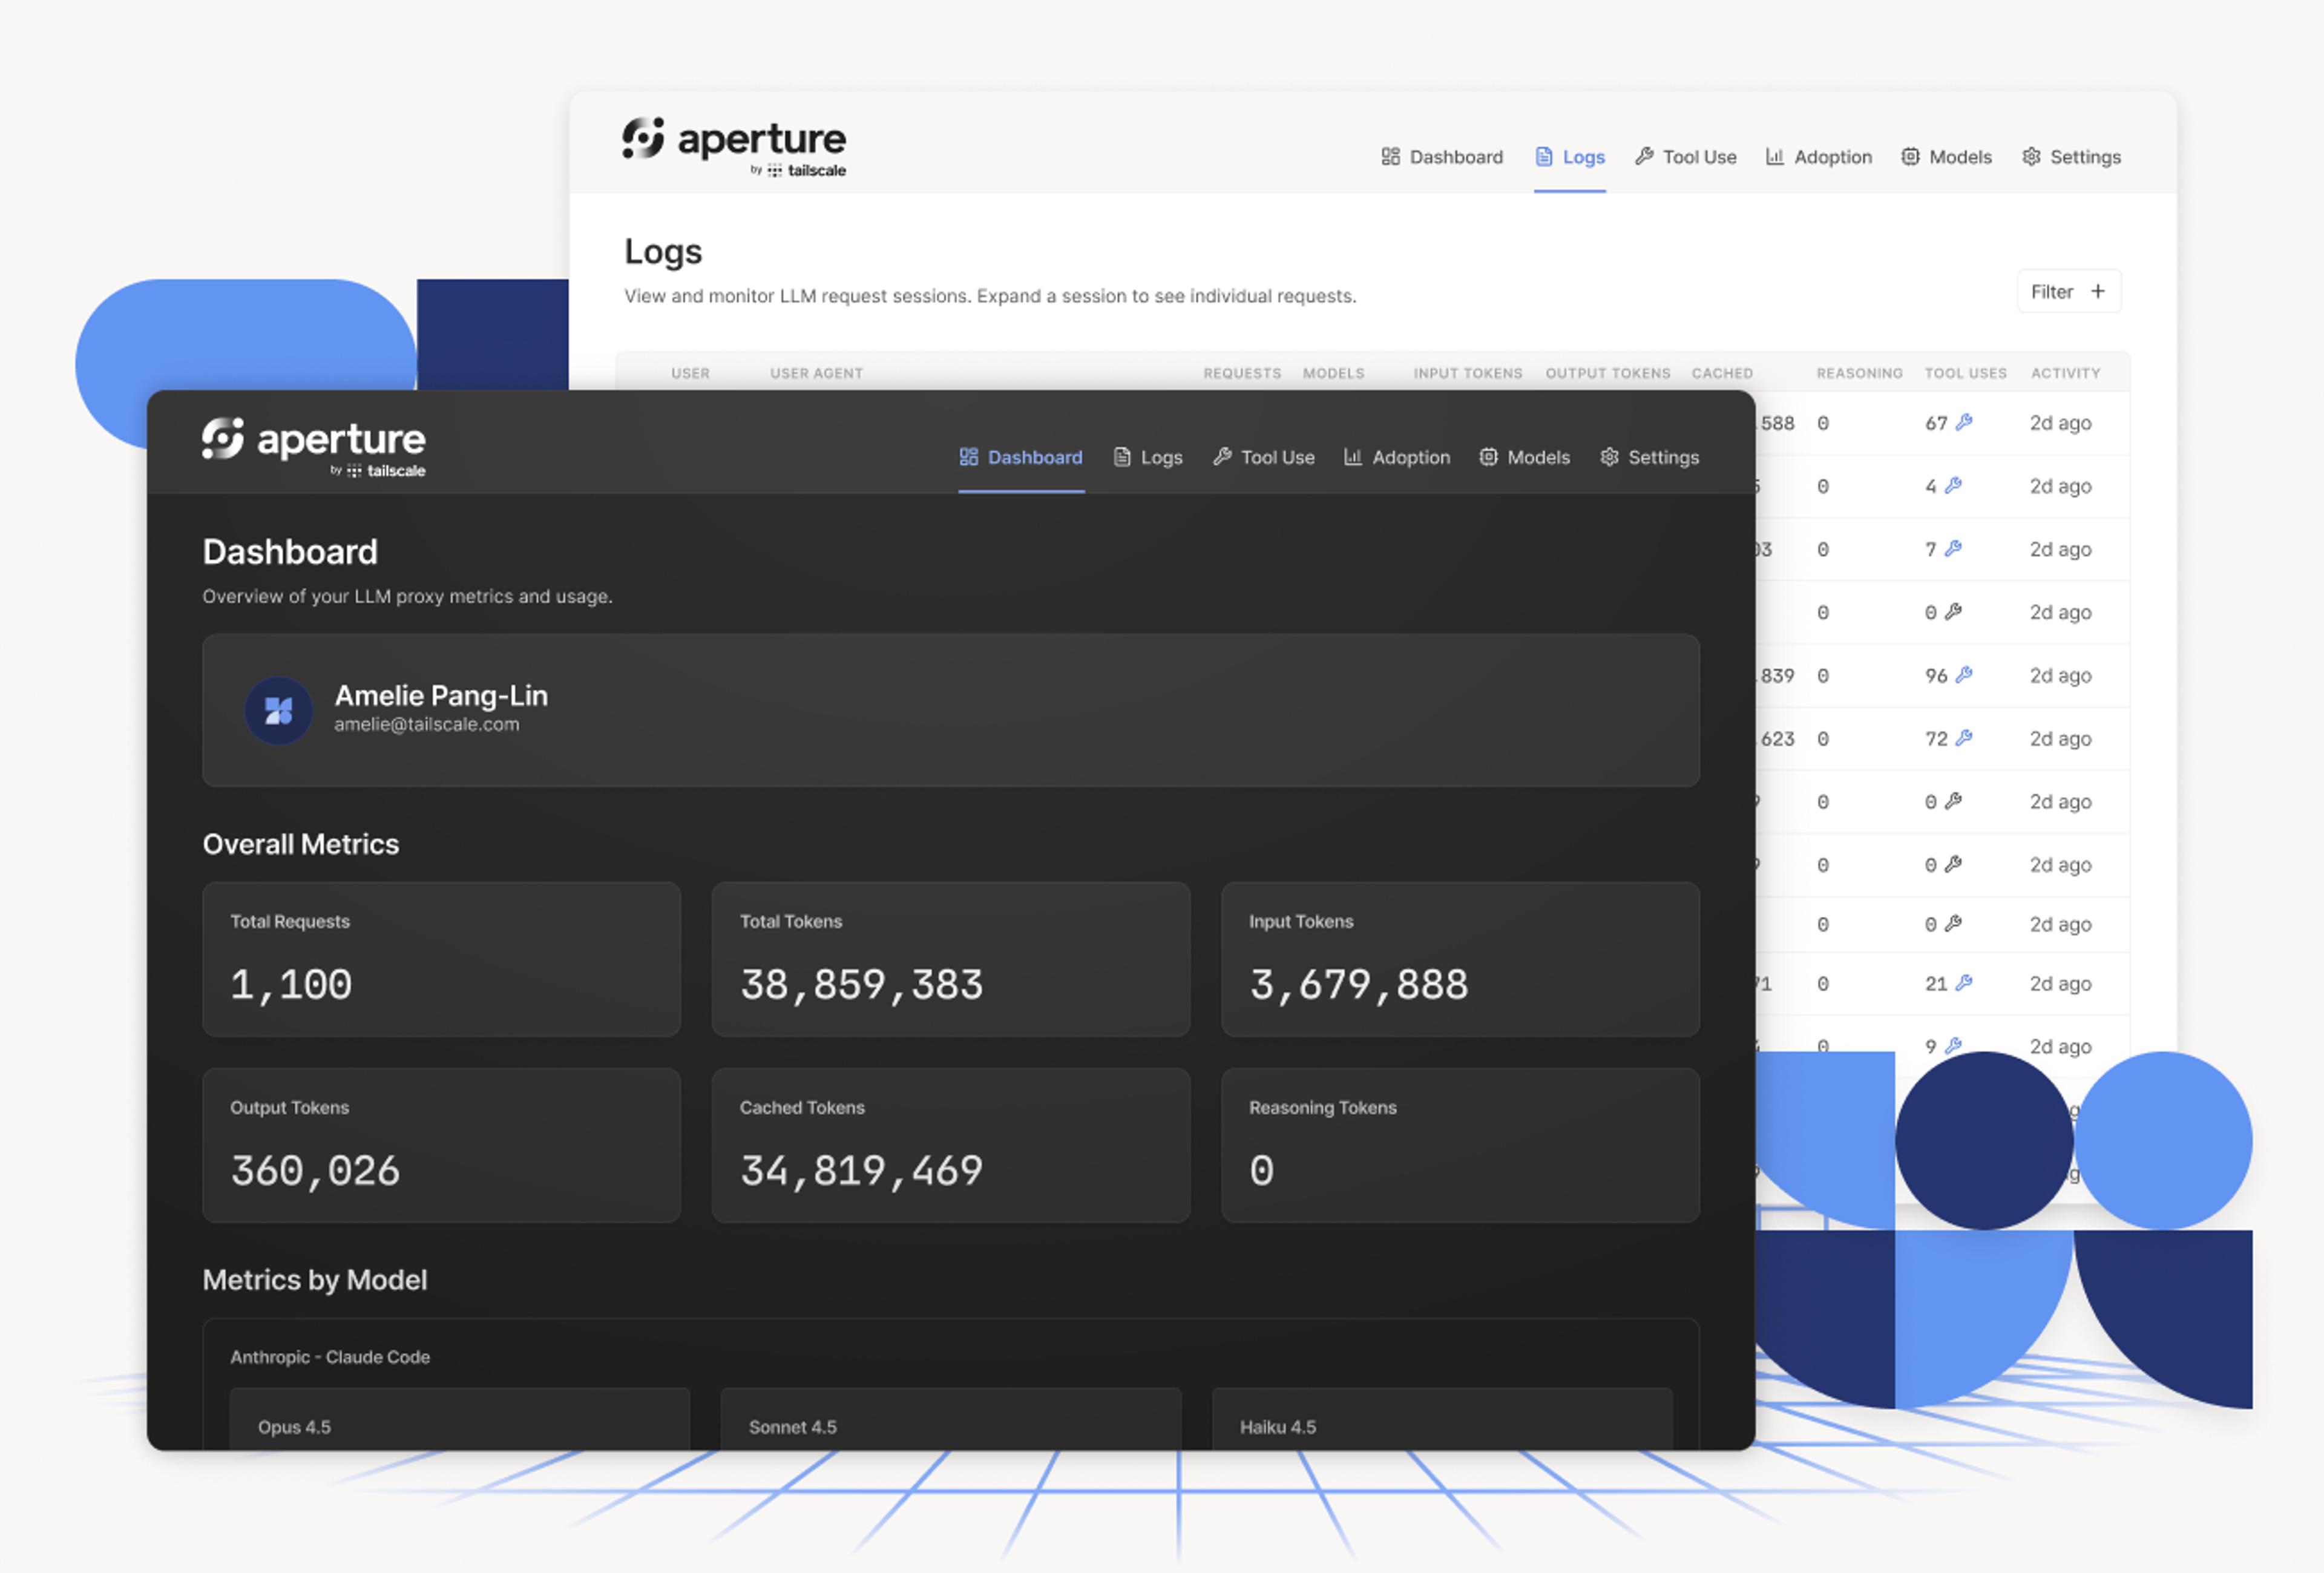Click the Anthropic - Claude Code label
Image resolution: width=2324 pixels, height=1573 pixels.
coord(330,1357)
